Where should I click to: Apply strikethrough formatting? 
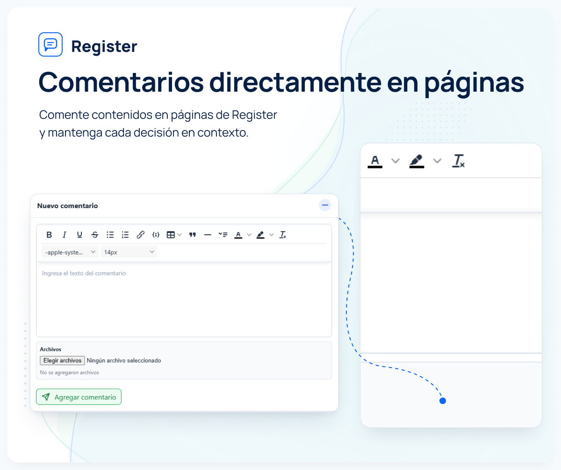point(95,235)
